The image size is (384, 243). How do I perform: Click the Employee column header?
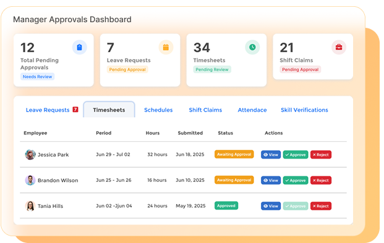coord(35,133)
